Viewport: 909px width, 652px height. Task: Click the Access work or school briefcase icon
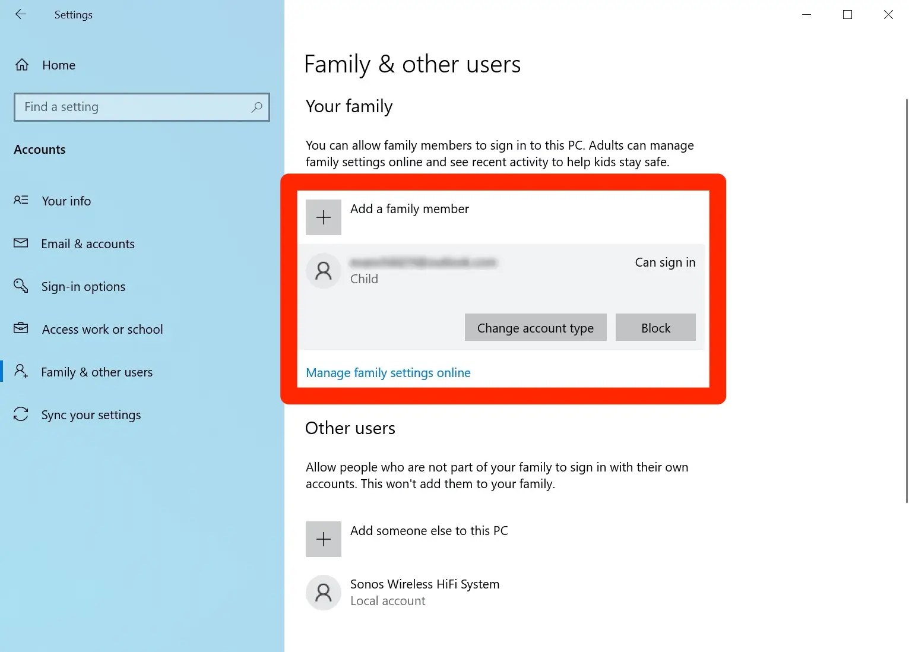(21, 328)
